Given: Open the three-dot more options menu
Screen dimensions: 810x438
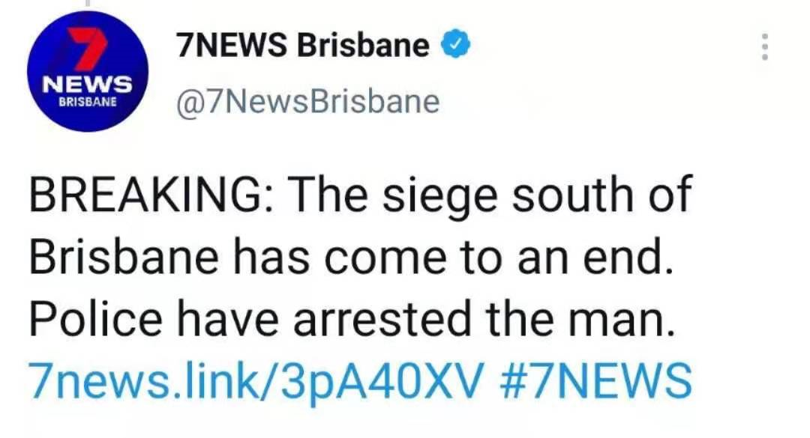Looking at the screenshot, I should (763, 47).
